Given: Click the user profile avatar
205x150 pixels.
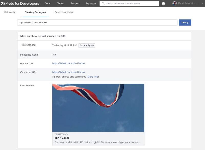Looking at the screenshot, I should click(x=175, y=3).
